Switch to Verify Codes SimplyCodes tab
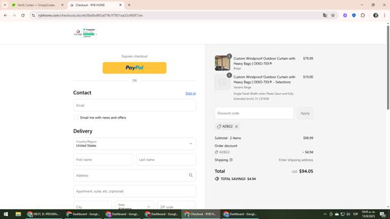Image resolution: width=390 pixels, height=219 pixels. 36,5
